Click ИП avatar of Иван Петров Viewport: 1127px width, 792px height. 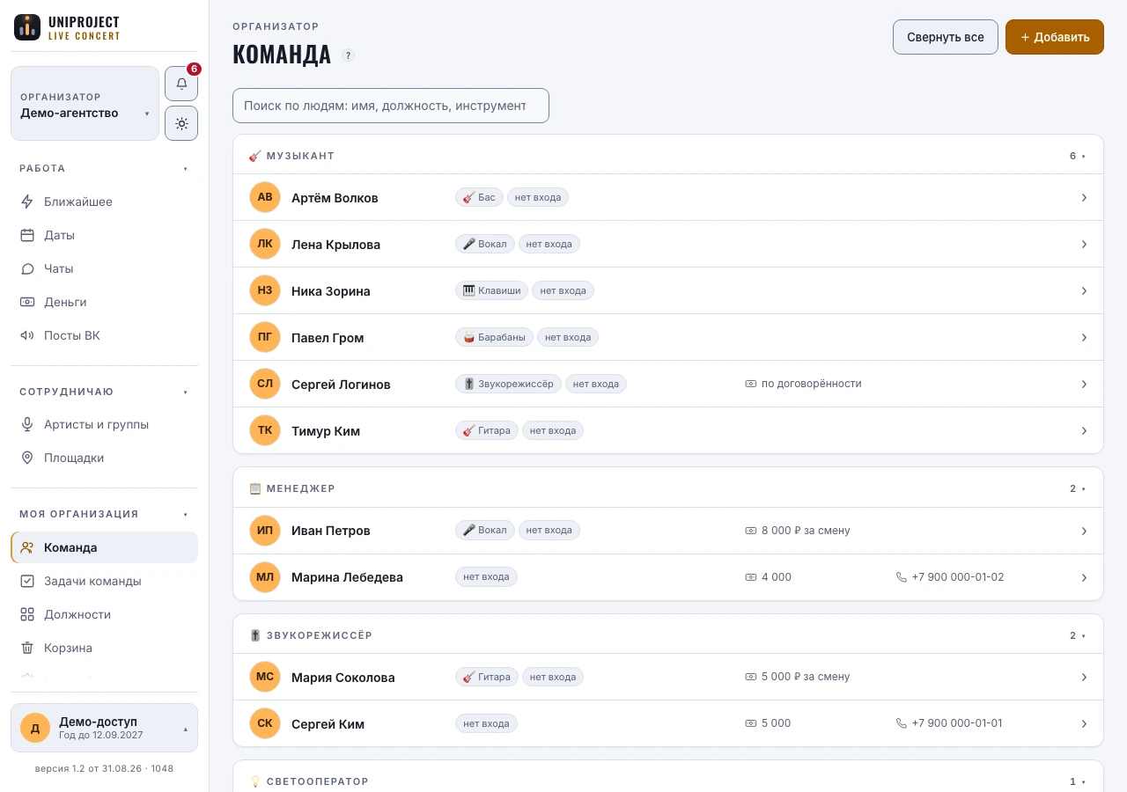tap(265, 531)
